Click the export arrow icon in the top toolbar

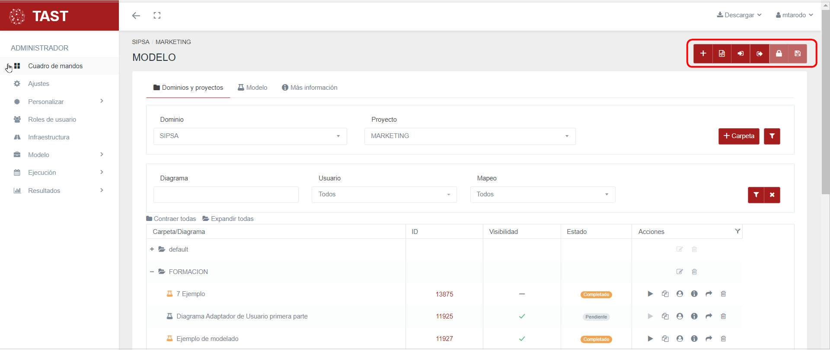(x=760, y=54)
